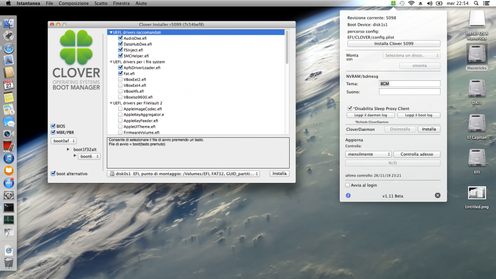Open Photo Booth icon in Dock
496x279 pixels.
click(8, 146)
